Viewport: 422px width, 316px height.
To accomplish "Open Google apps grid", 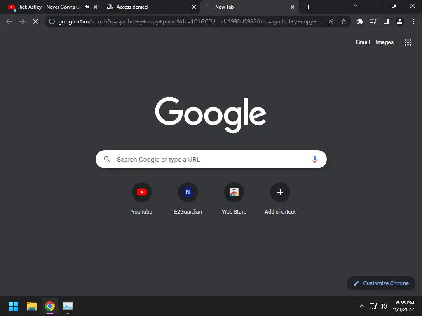I will (408, 42).
